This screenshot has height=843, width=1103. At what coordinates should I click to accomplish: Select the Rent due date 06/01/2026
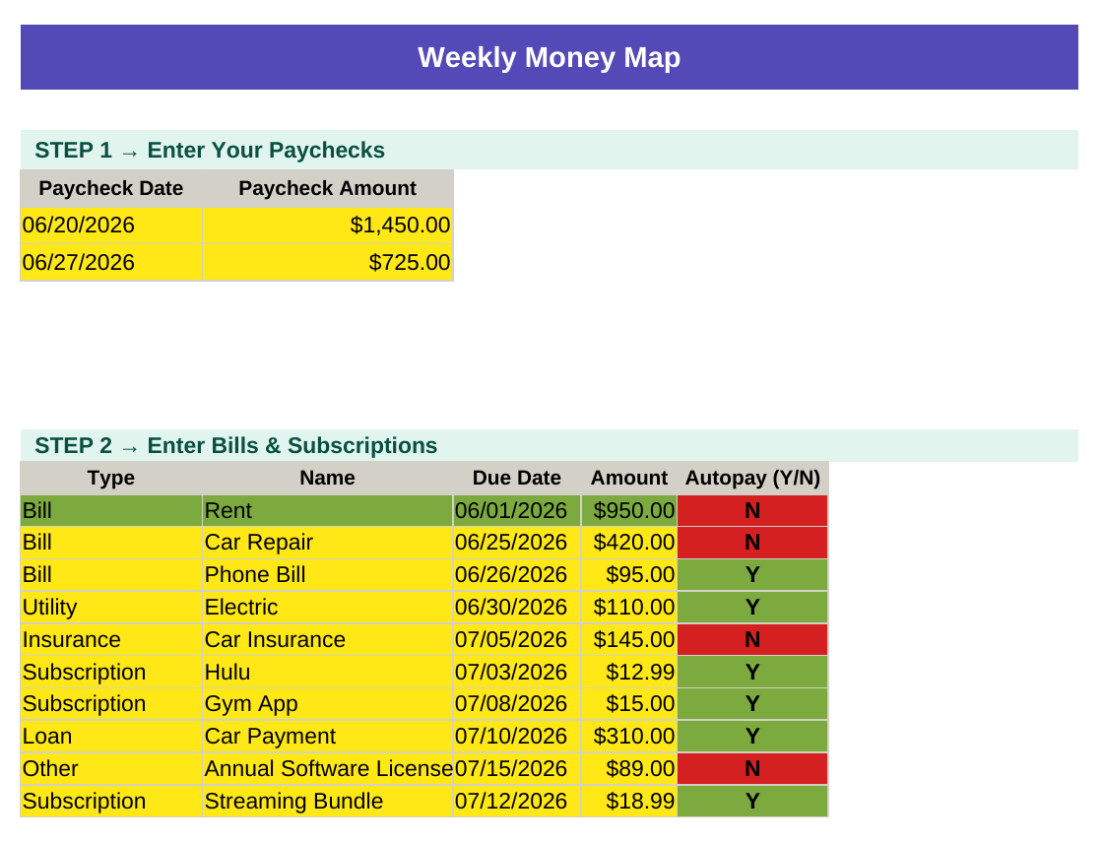[517, 510]
